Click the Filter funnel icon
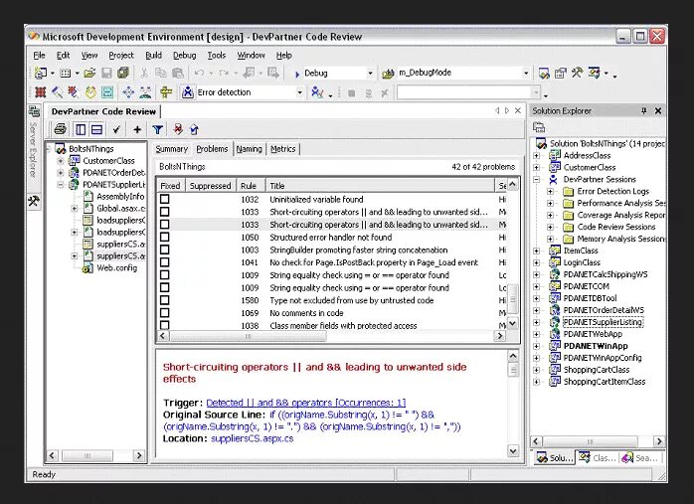 tap(157, 129)
